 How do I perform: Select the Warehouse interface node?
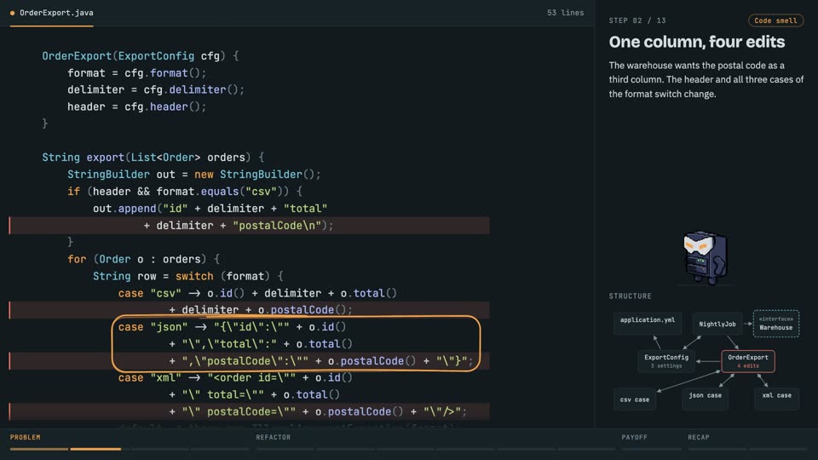775,324
